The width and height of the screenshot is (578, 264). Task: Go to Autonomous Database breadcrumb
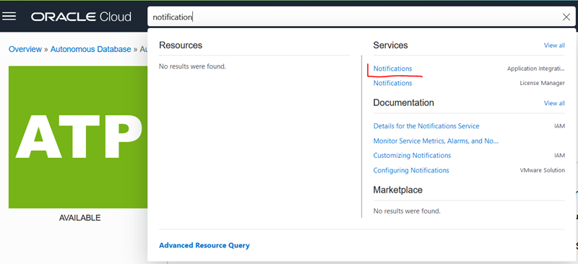(x=91, y=49)
